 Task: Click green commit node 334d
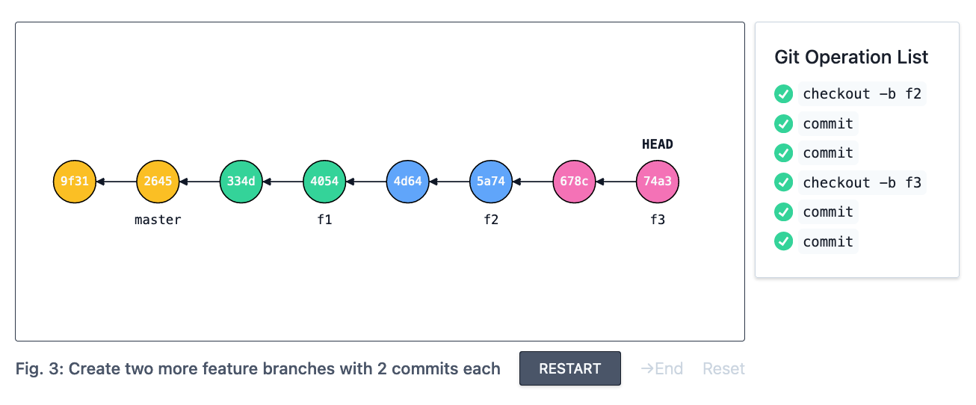[241, 181]
